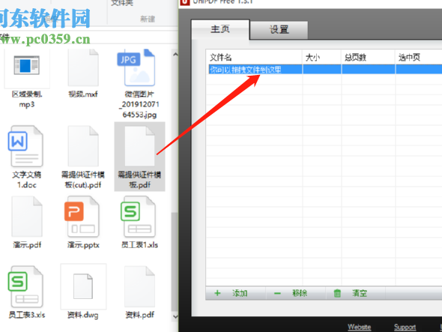Switch to the 设置 tab
Image resolution: width=442 pixels, height=332 pixels.
(279, 30)
